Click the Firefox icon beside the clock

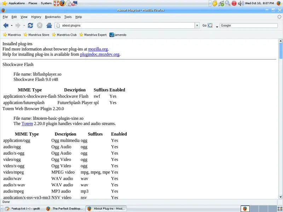pos(279,3)
